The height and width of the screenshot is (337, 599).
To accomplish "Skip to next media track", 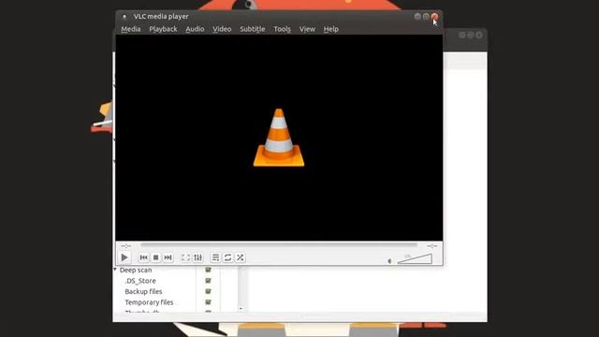I will pos(168,257).
